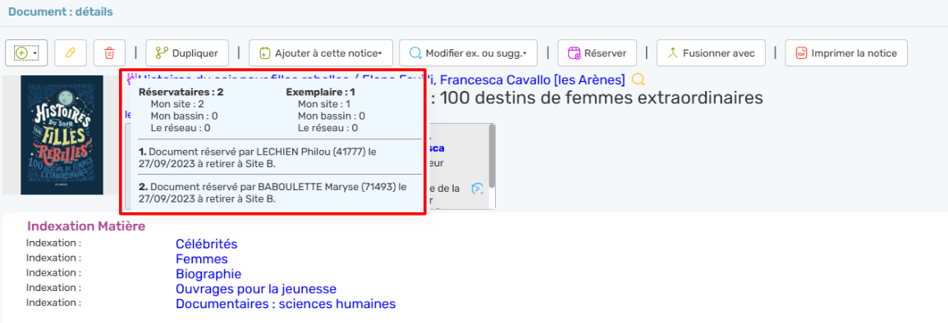This screenshot has height=323, width=948.
Task: Click Mon bassin : 0 under Réservataires
Action: (x=185, y=116)
